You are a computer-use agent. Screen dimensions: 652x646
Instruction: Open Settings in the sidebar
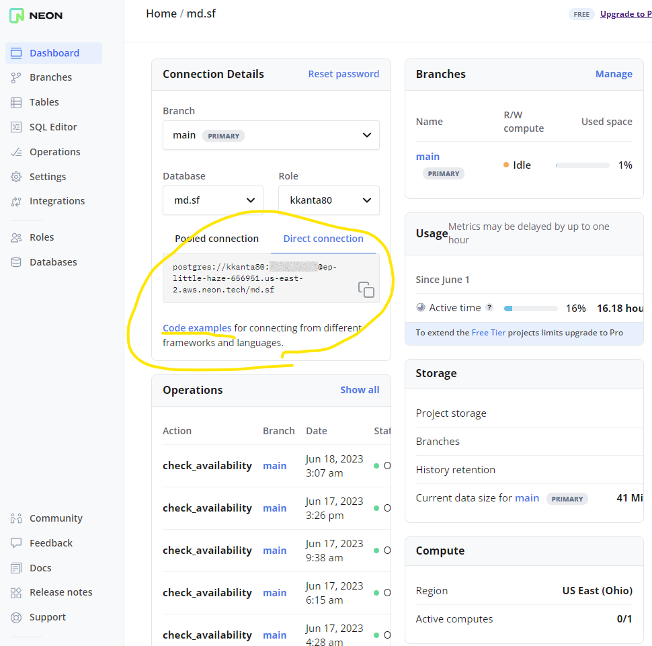click(48, 177)
